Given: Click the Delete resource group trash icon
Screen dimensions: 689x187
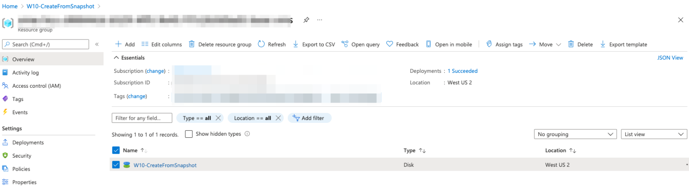Looking at the screenshot, I should 192,44.
